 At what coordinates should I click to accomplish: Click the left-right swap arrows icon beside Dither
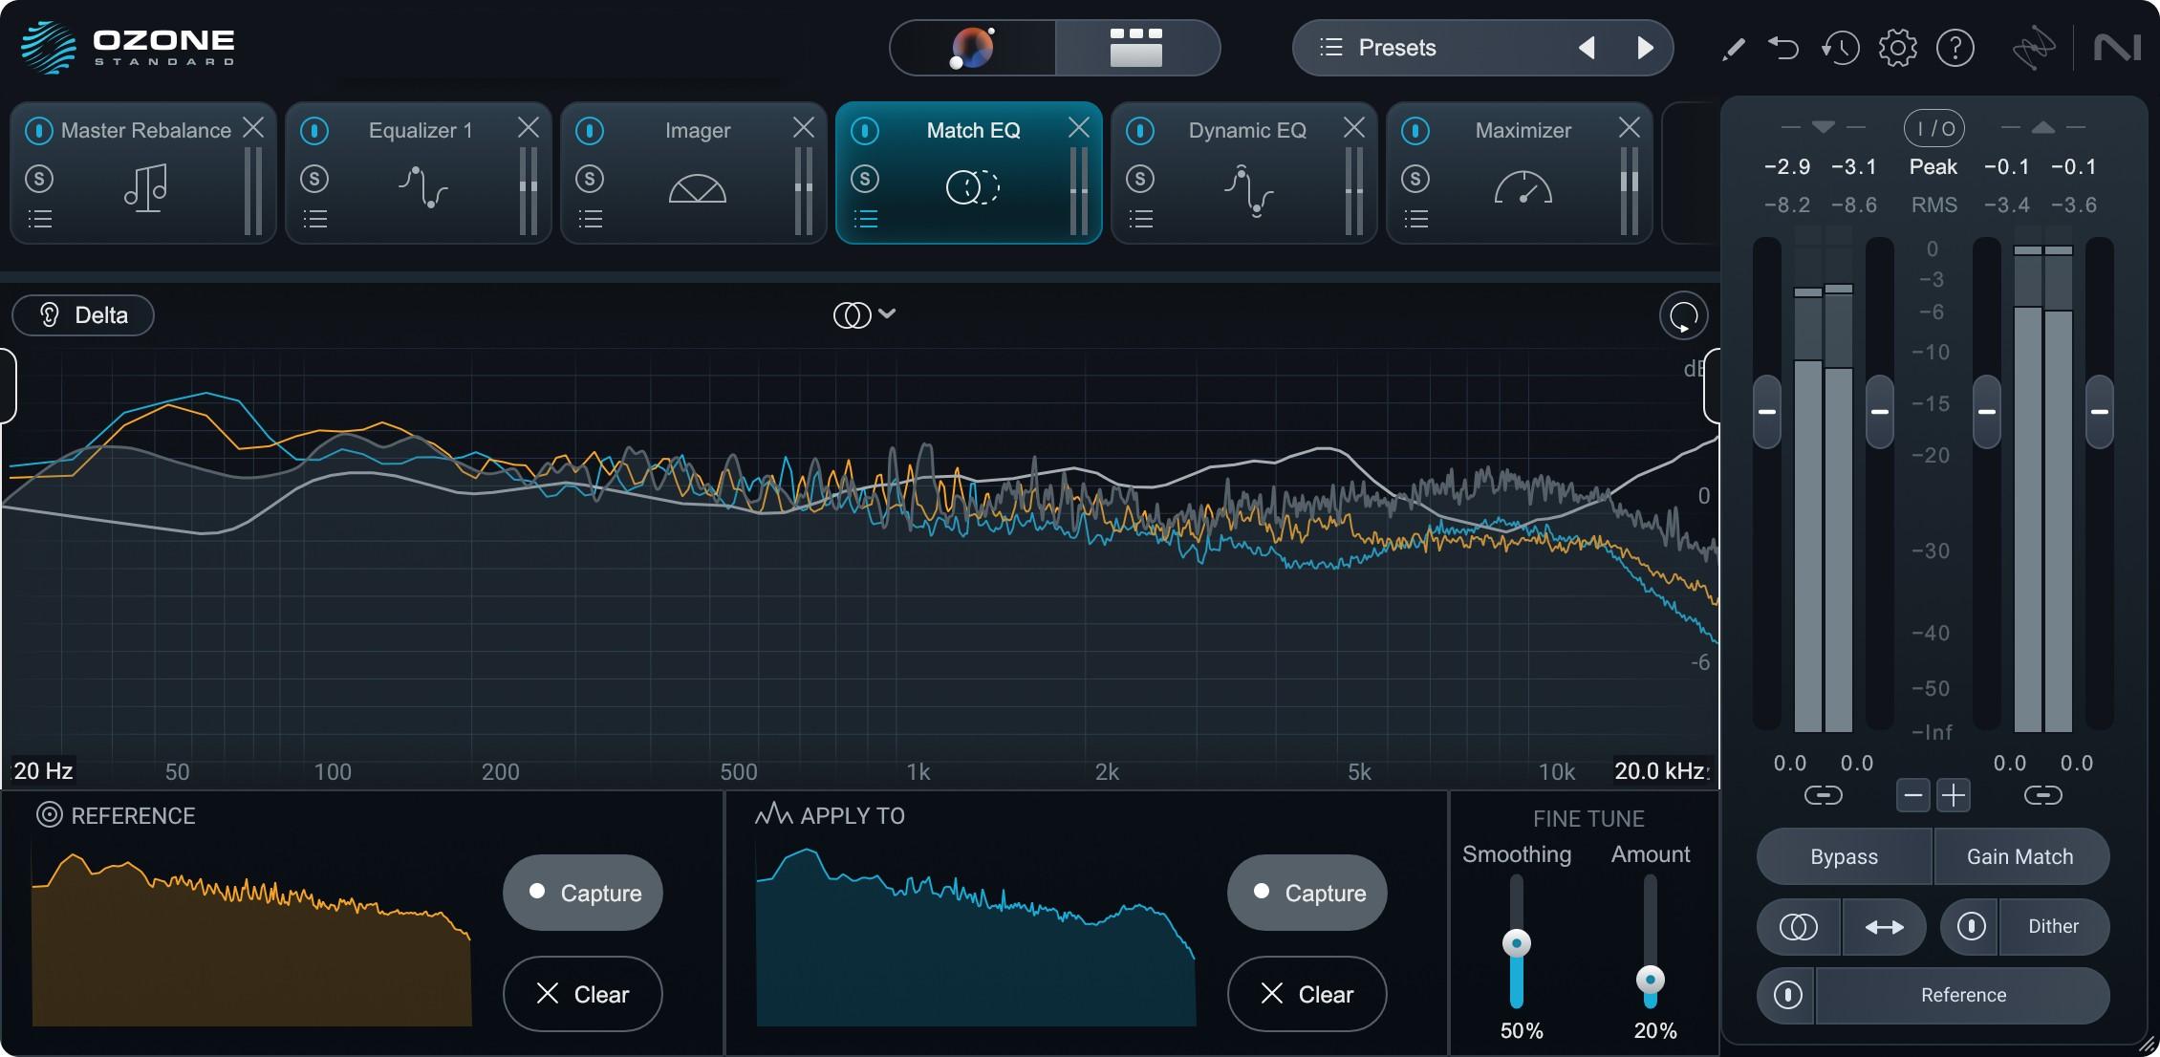point(1884,926)
